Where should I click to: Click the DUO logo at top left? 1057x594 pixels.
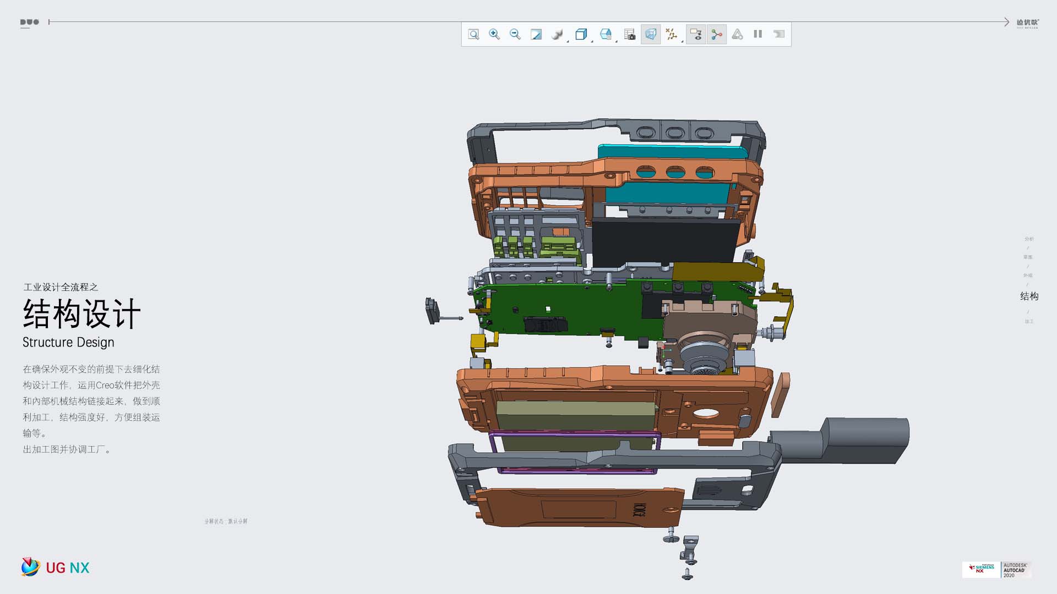(x=30, y=23)
